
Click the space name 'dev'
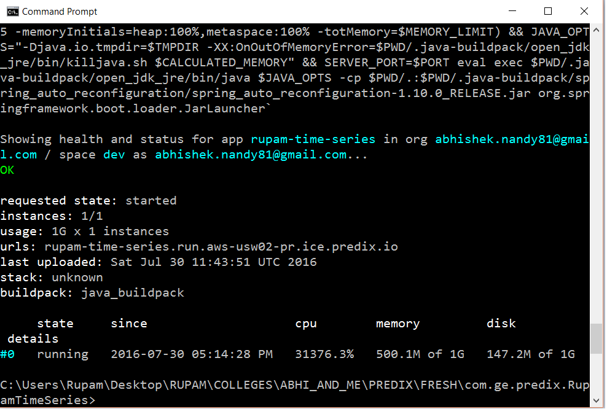pyautogui.click(x=114, y=155)
